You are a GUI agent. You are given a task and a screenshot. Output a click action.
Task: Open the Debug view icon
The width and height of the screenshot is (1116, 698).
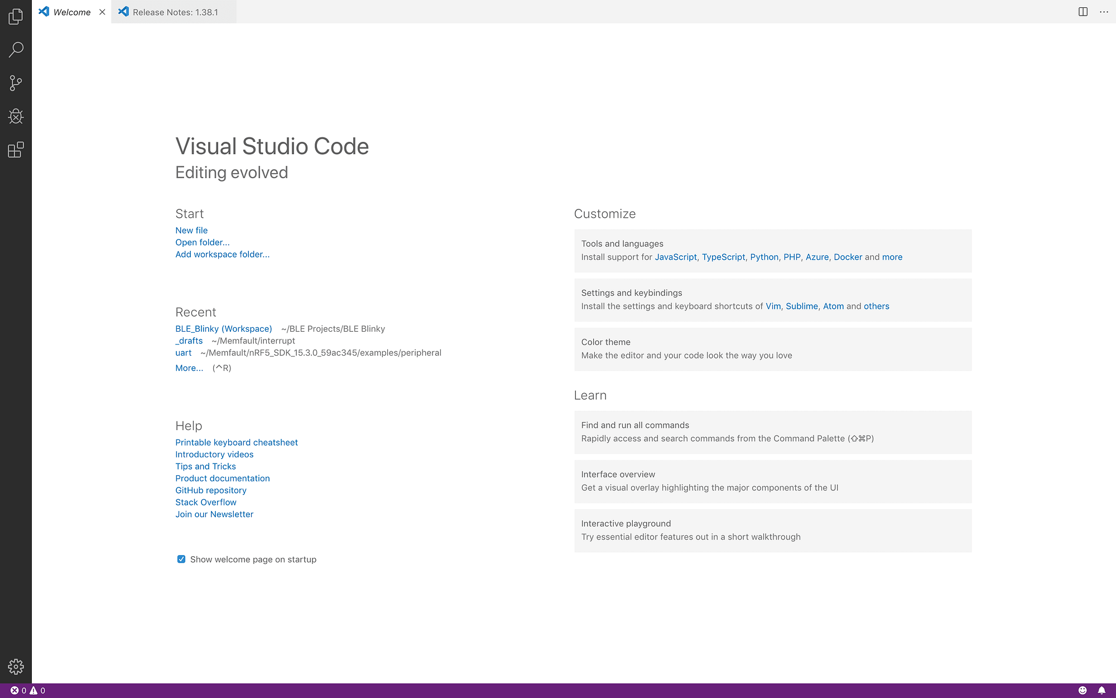15,116
